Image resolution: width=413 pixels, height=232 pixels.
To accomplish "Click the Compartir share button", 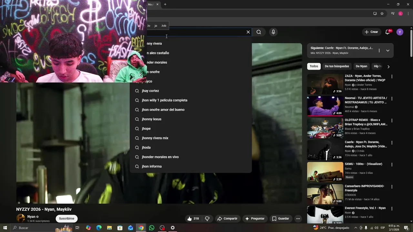I will (x=227, y=218).
